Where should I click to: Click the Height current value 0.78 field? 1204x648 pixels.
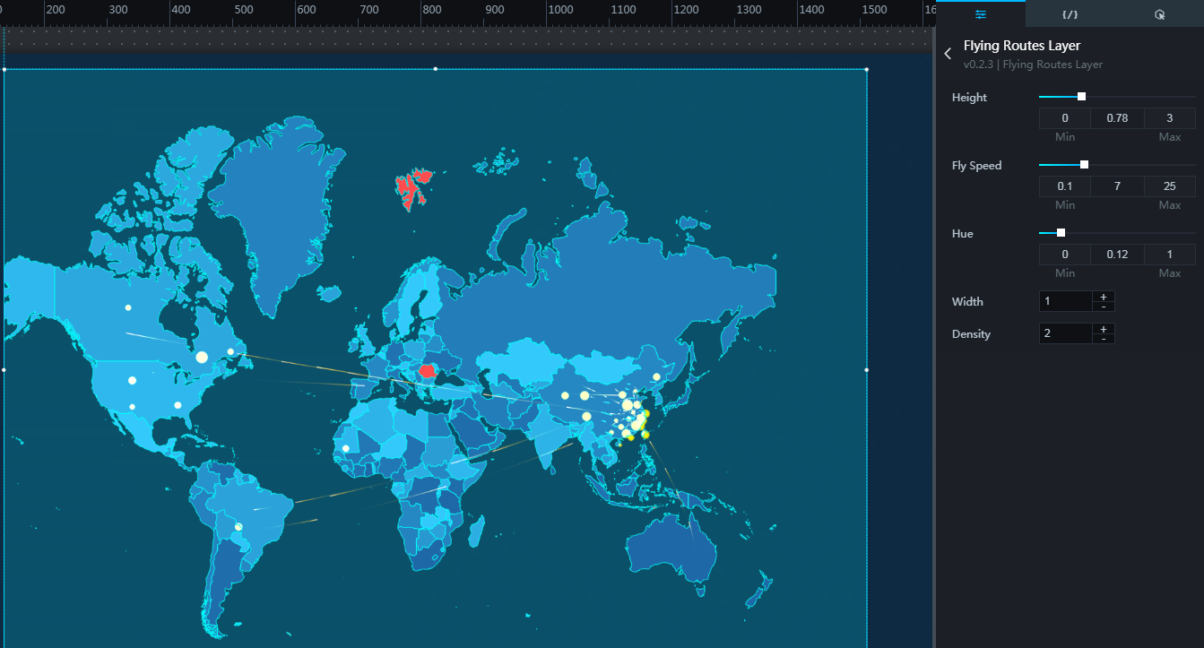click(x=1117, y=118)
